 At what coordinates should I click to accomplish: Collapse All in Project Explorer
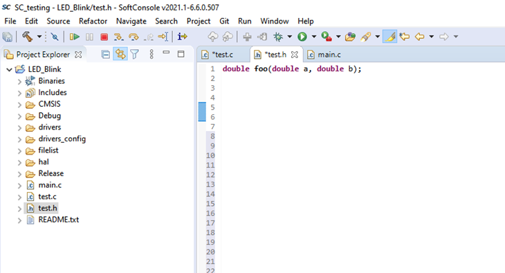pyautogui.click(x=105, y=54)
